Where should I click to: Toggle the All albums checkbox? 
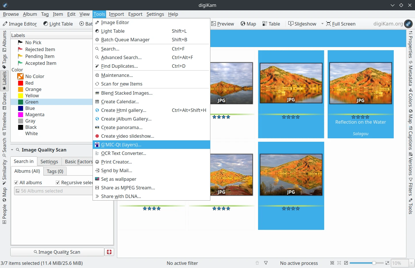click(16, 182)
